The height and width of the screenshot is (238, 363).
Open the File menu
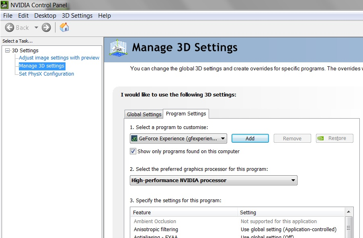[x=8, y=16]
